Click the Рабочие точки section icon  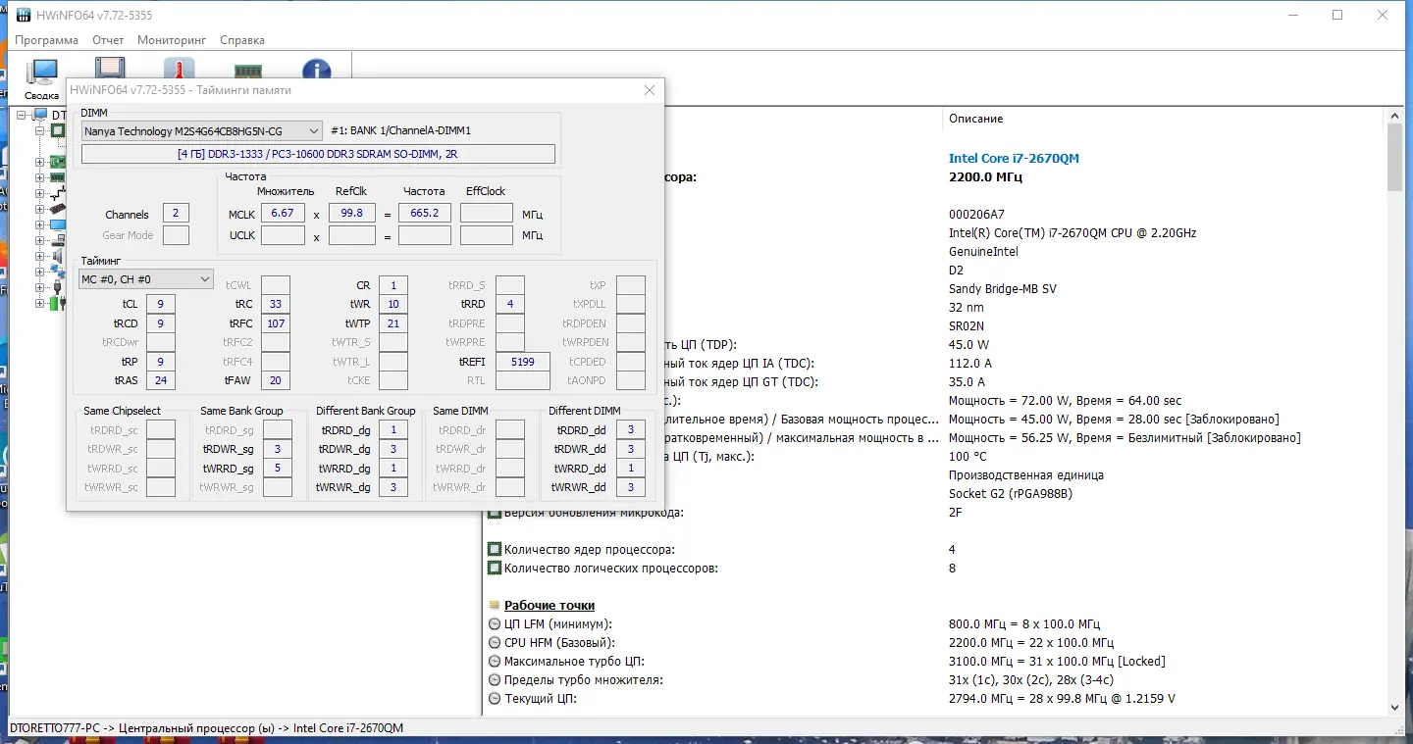495,606
